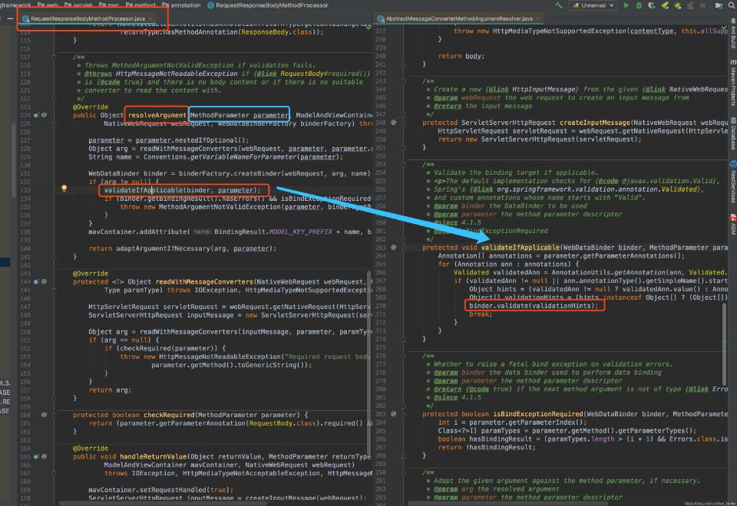Screen dimensions: 737x506
Task: Click the override gutter icon at line 124
Action: [x=36, y=115]
